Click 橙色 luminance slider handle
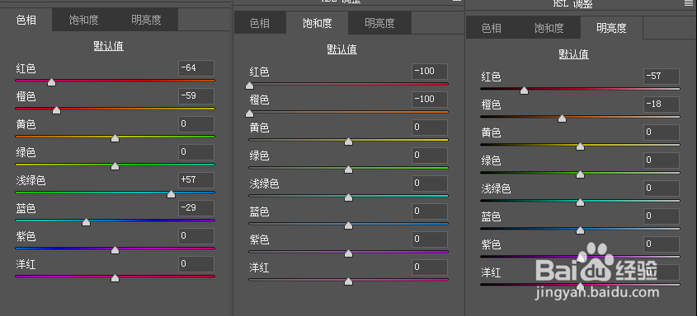697x316 pixels. [x=563, y=118]
